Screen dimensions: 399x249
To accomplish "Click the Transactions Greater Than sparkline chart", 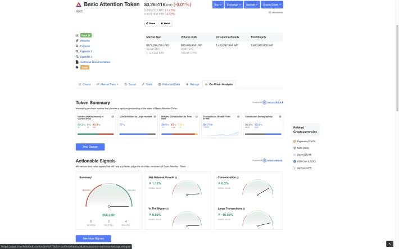I will click(x=221, y=134).
